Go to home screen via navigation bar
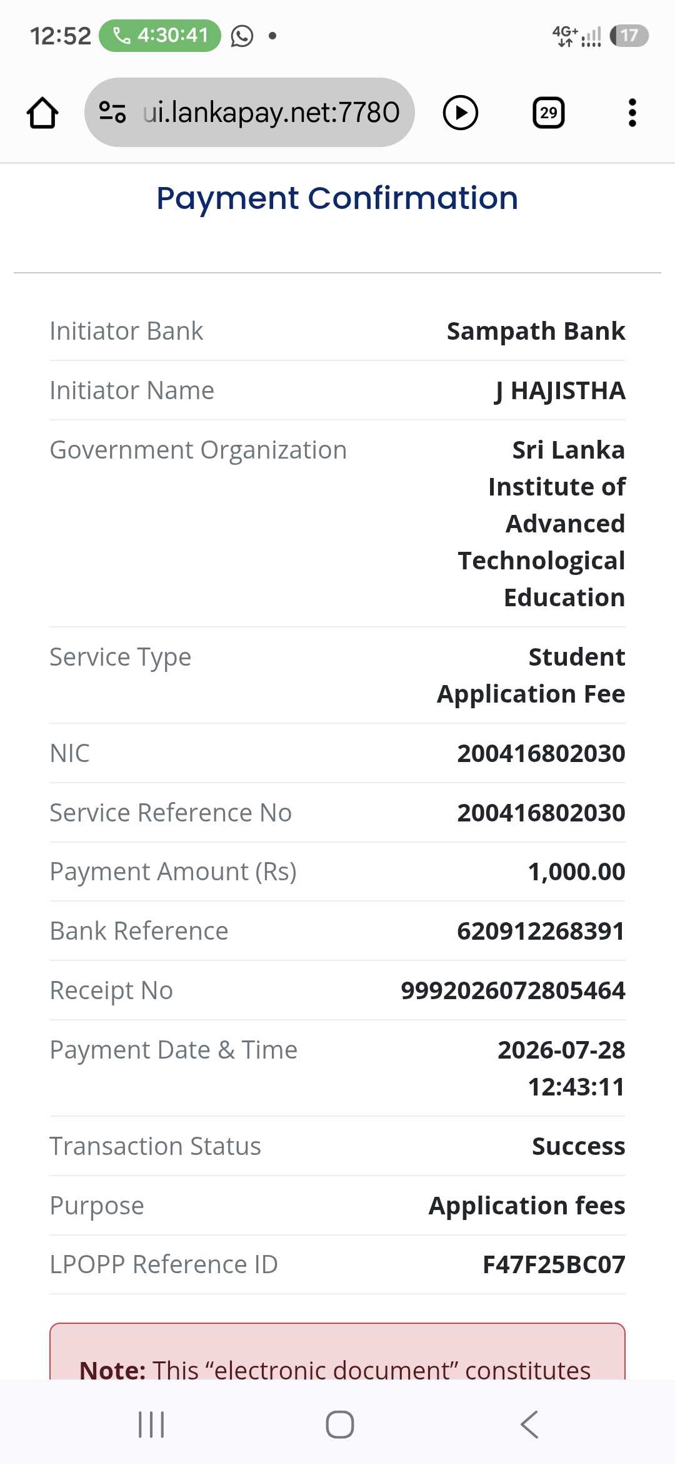Image resolution: width=675 pixels, height=1464 pixels. point(340,1425)
